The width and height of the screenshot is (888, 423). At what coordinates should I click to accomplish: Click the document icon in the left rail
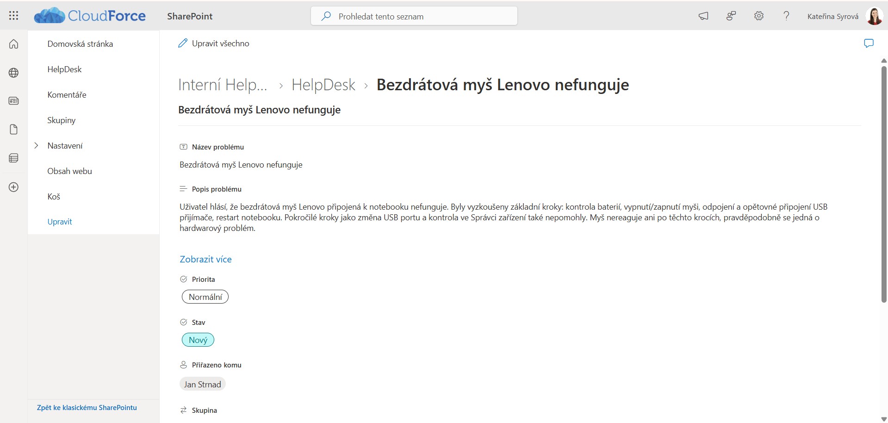coord(14,130)
